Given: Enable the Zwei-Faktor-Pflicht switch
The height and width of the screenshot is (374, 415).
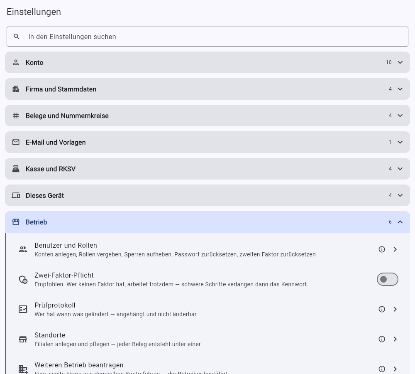Looking at the screenshot, I should (388, 279).
